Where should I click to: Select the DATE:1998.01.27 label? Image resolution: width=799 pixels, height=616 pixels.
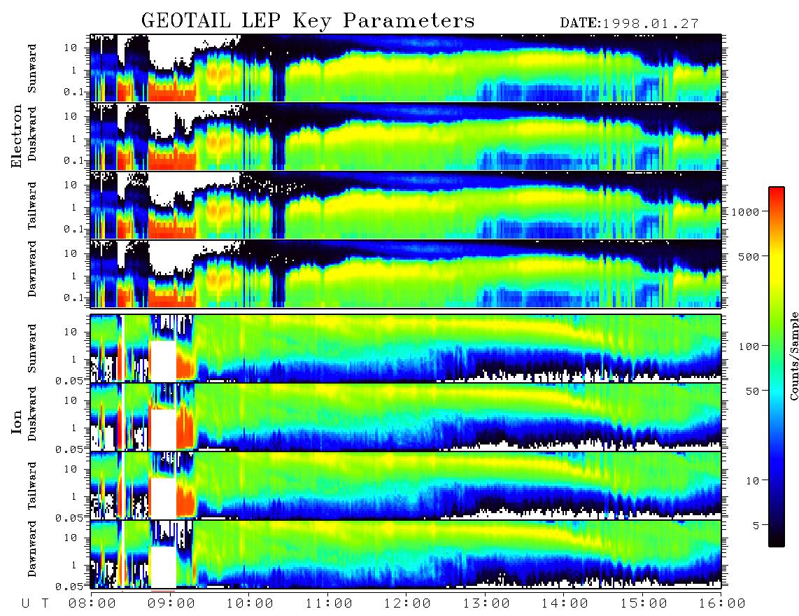click(629, 24)
